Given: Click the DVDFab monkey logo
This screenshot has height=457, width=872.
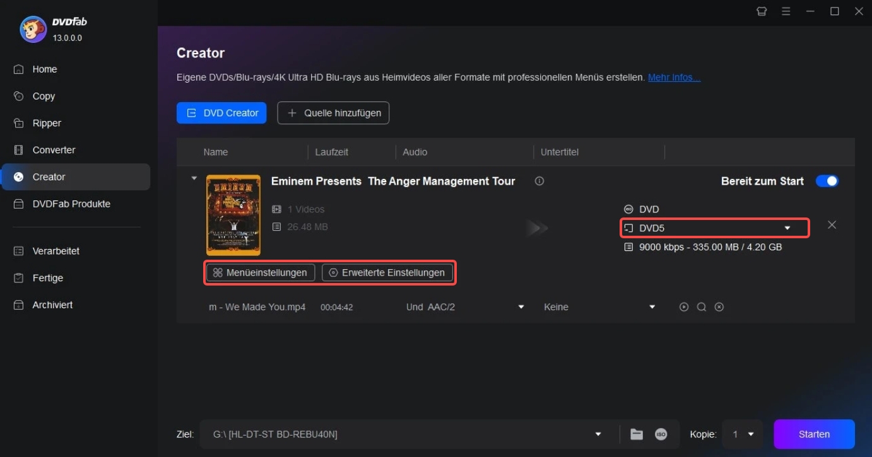Looking at the screenshot, I should point(33,29).
